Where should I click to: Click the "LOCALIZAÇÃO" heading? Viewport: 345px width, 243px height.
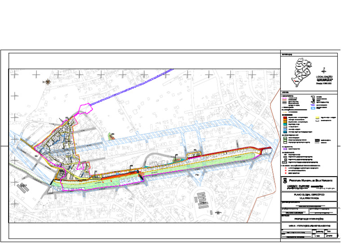[x=324, y=77]
